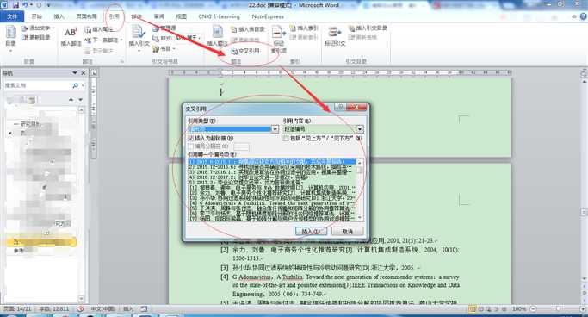Go to next heading arrow in navigation pane
Screen dimensions: 588x317
click(x=80, y=100)
